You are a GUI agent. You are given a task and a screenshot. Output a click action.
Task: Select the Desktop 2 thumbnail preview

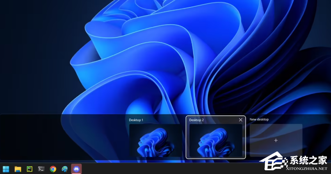coord(215,140)
